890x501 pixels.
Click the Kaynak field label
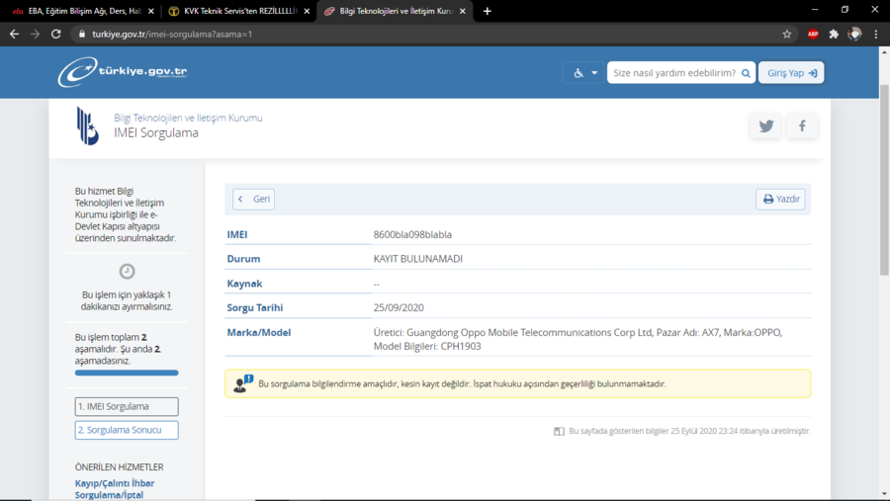coord(244,284)
